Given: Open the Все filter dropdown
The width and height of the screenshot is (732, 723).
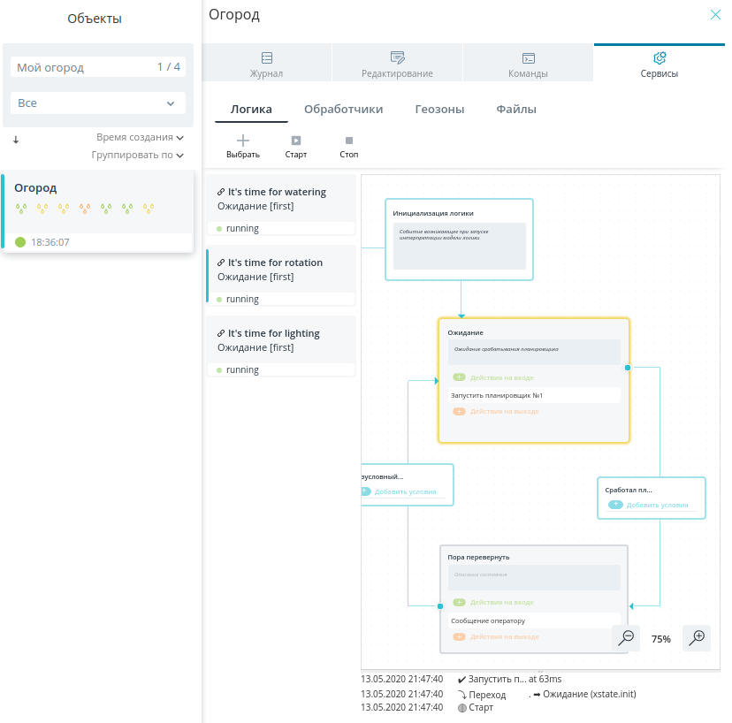Looking at the screenshot, I should point(98,103).
